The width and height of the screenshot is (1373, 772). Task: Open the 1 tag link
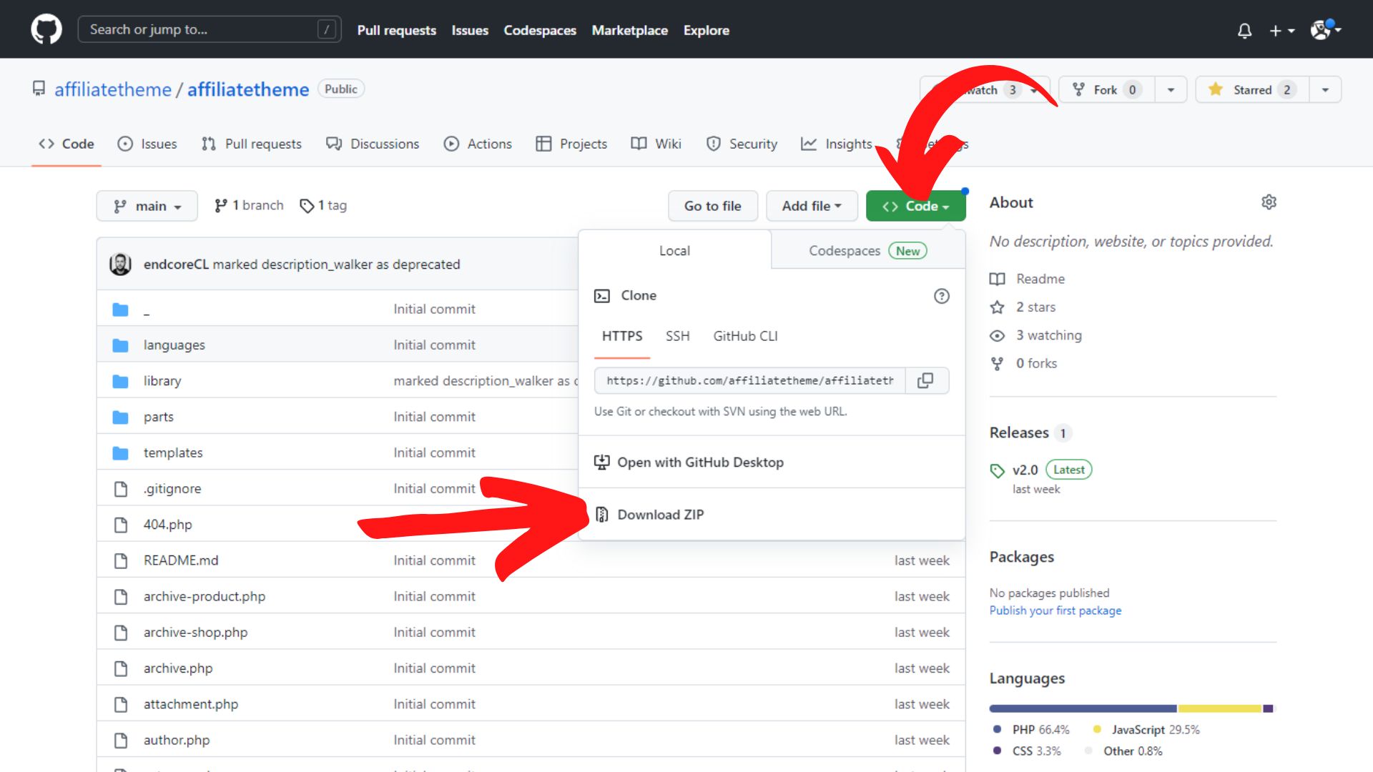click(323, 206)
